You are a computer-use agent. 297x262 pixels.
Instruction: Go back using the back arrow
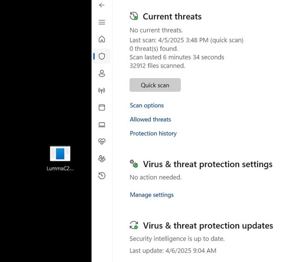[102, 5]
